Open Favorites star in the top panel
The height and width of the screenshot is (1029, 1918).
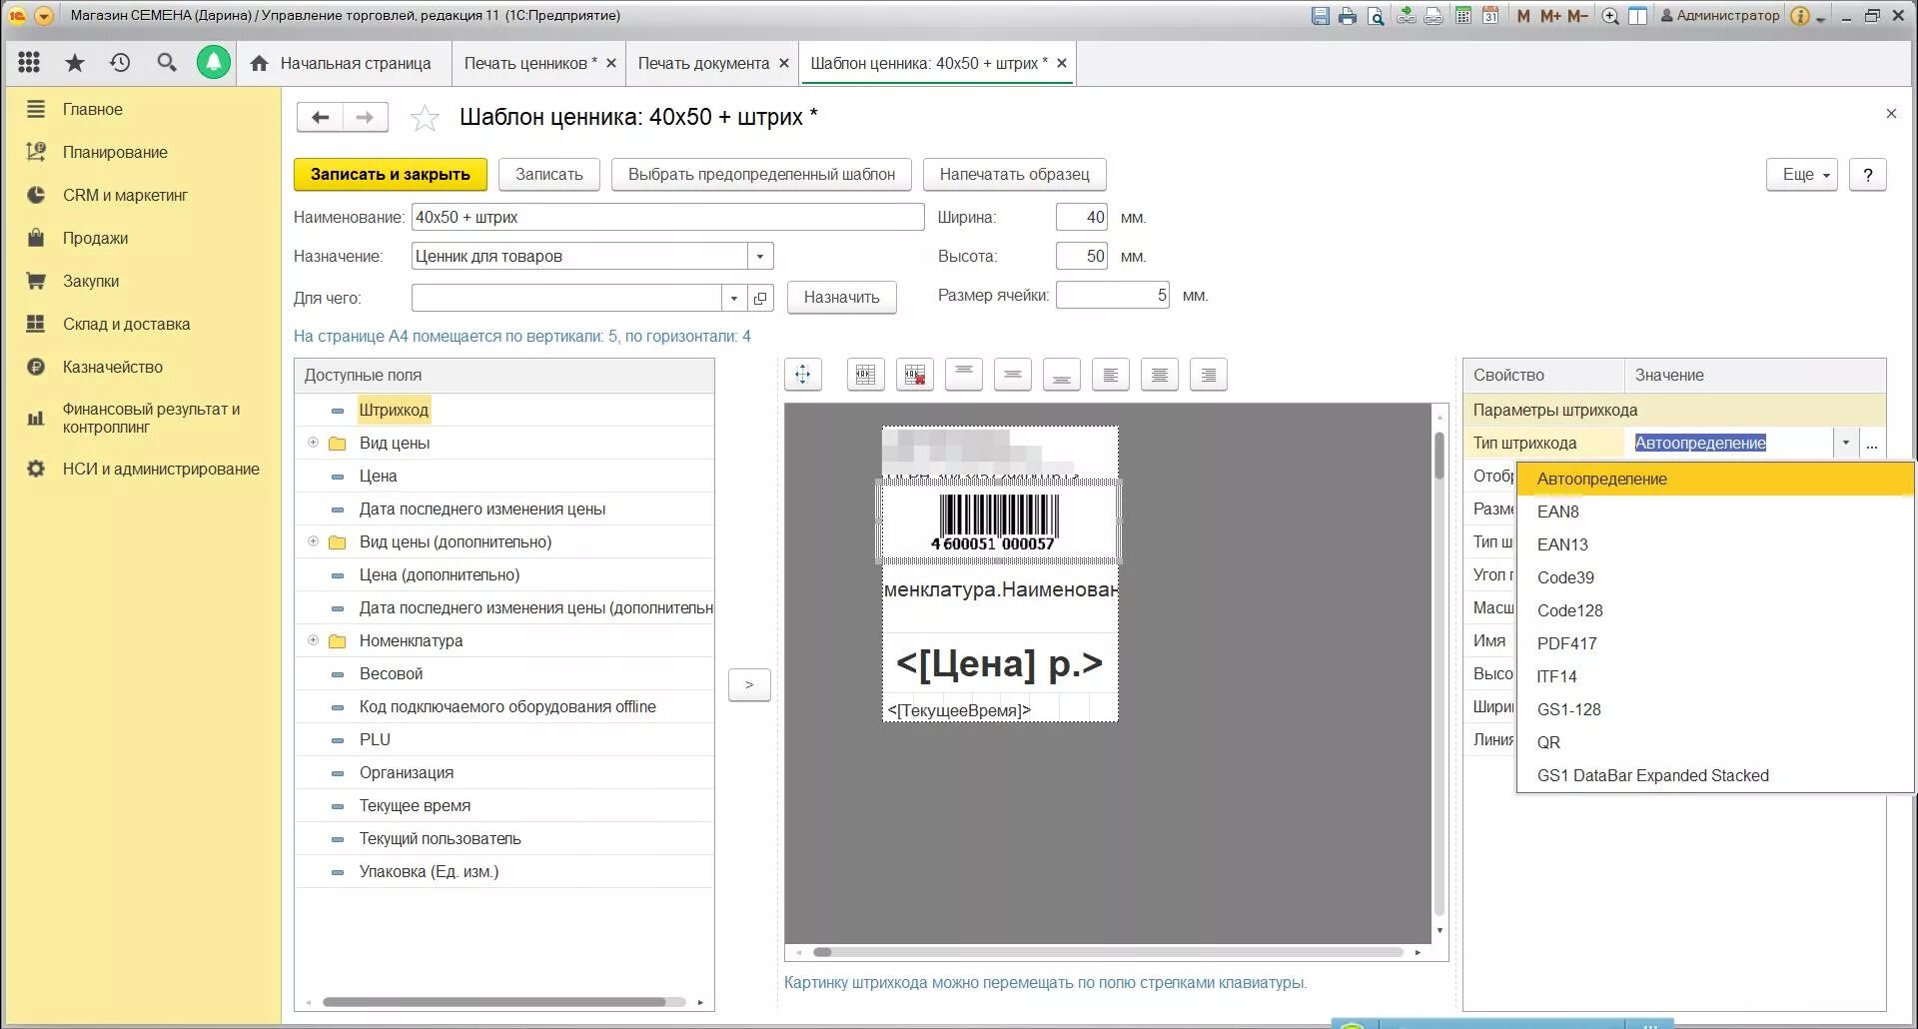click(75, 63)
